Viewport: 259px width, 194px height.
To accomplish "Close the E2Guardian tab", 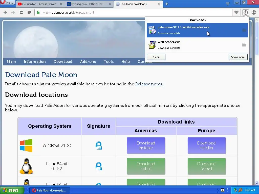I will click(x=61, y=4).
